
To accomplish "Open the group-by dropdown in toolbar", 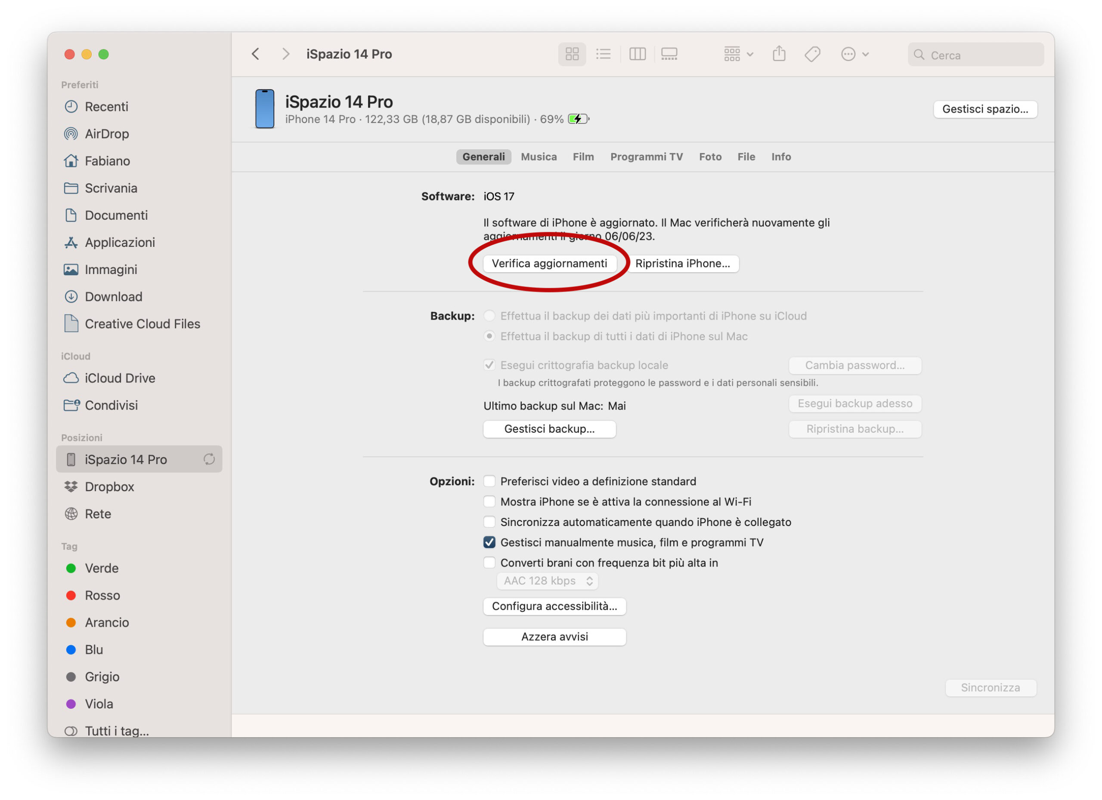I will point(738,54).
